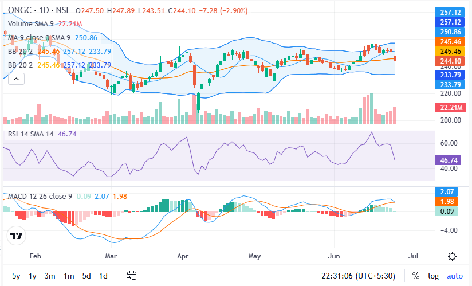Select the 1y time range

coord(32,276)
